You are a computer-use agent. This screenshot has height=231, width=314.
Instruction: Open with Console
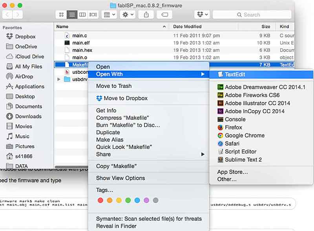click(x=261, y=119)
